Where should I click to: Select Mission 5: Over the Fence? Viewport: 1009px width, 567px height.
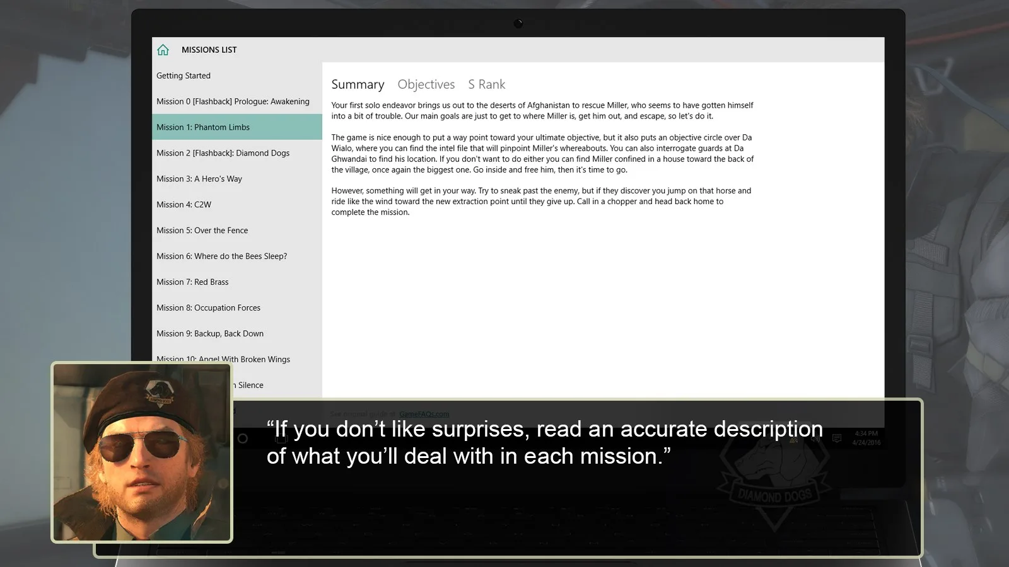(x=237, y=231)
